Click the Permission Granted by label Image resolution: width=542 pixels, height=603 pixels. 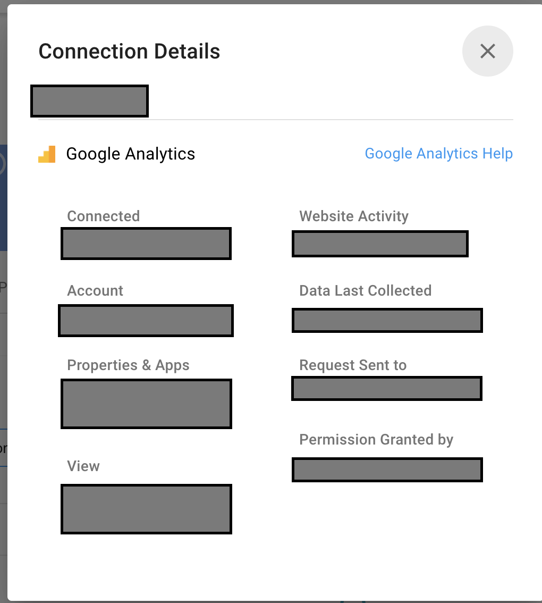click(x=376, y=440)
